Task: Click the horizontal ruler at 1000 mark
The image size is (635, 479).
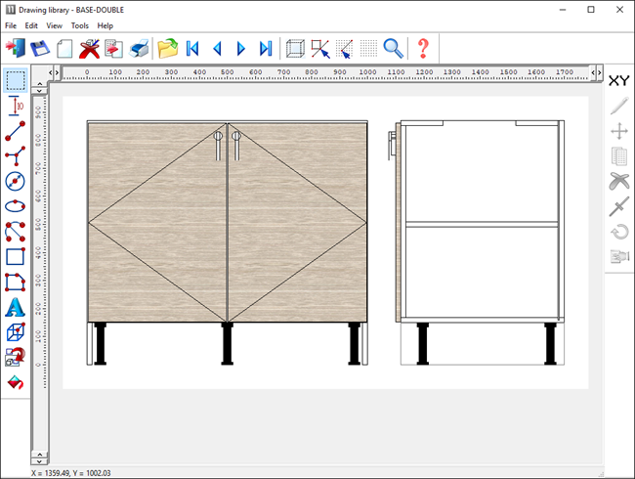Action: (368, 72)
